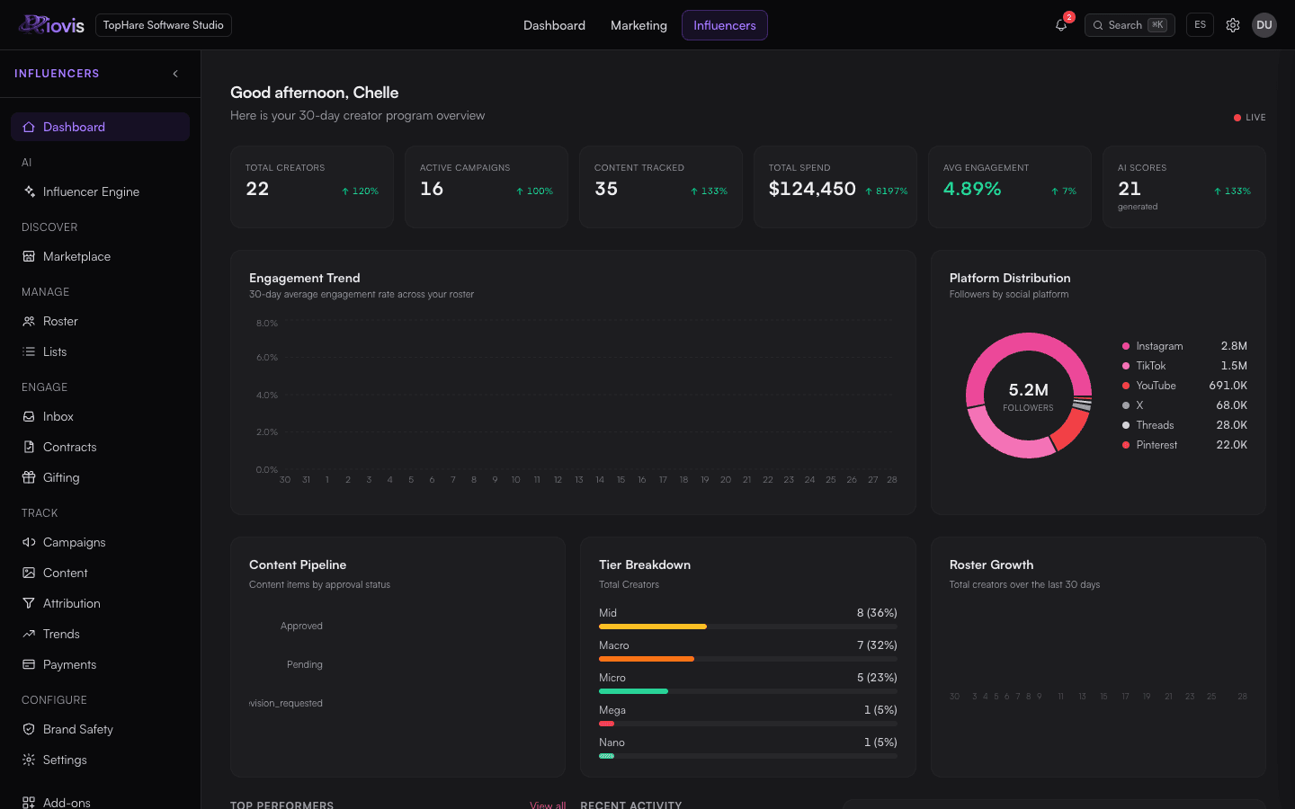Open the Marketing top navigation tab
Image resolution: width=1295 pixels, height=809 pixels.
click(x=639, y=25)
